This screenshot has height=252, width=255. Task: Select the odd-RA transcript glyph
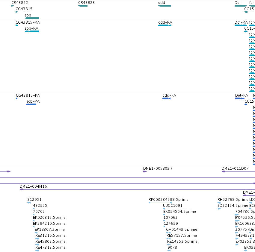tap(165, 25)
